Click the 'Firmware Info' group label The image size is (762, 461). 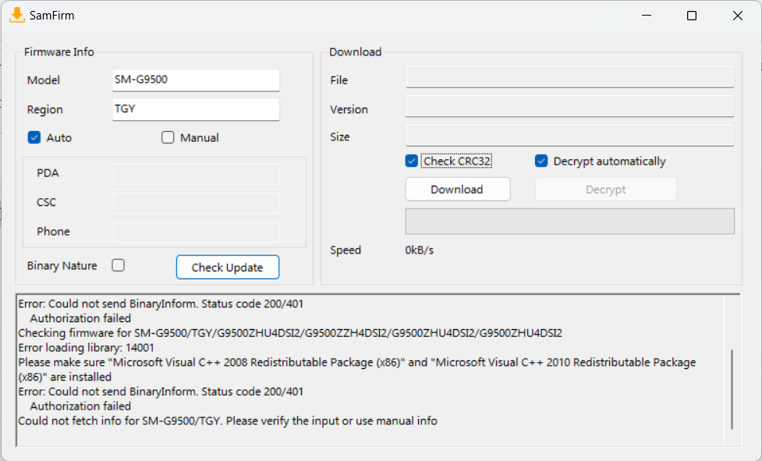[58, 52]
